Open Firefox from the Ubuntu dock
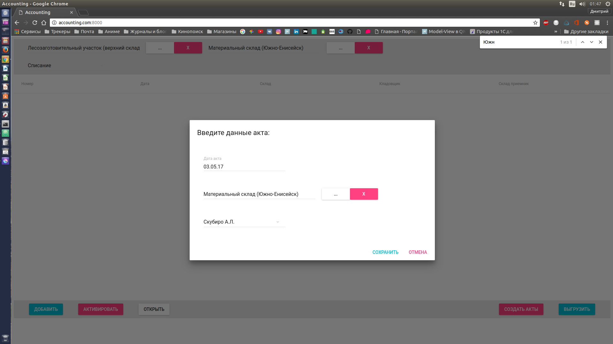The image size is (613, 344). (5, 50)
